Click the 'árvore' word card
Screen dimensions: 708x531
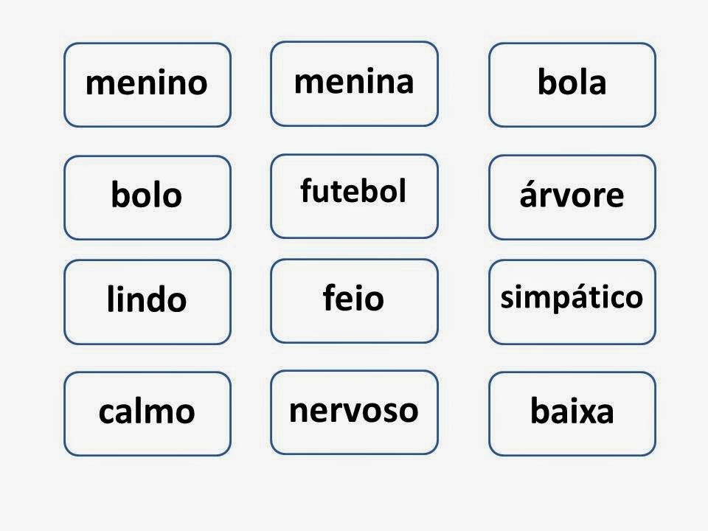click(572, 197)
